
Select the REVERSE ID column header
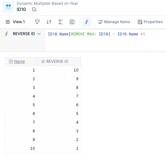tap(59, 62)
